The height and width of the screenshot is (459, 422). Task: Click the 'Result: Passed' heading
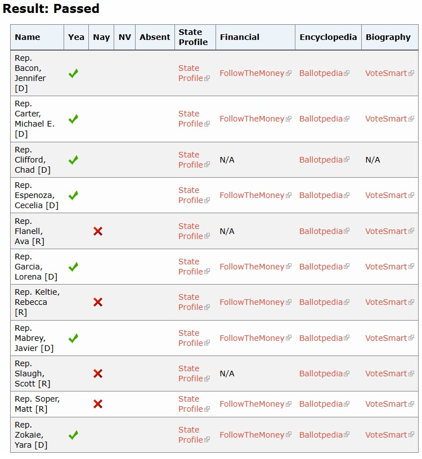tap(51, 8)
